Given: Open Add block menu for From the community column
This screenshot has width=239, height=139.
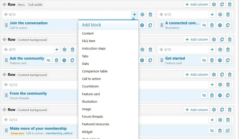Looking at the screenshot, I should click(x=212, y=85).
